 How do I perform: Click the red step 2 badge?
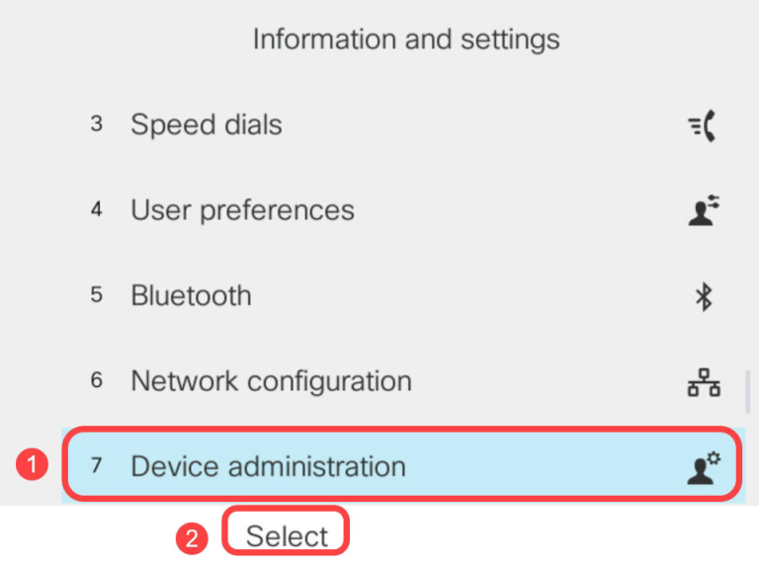coord(192,536)
